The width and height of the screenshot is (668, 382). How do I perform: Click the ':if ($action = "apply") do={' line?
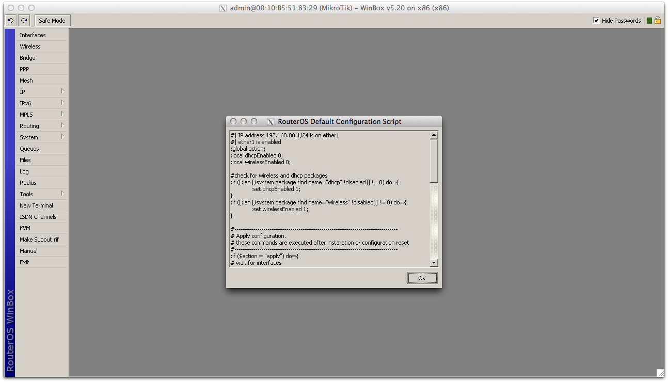coord(264,256)
